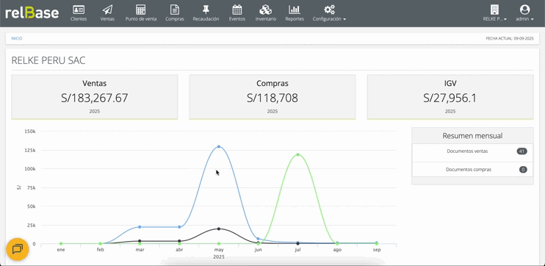
Task: Open the Ventas paper plane icon
Action: [107, 10]
